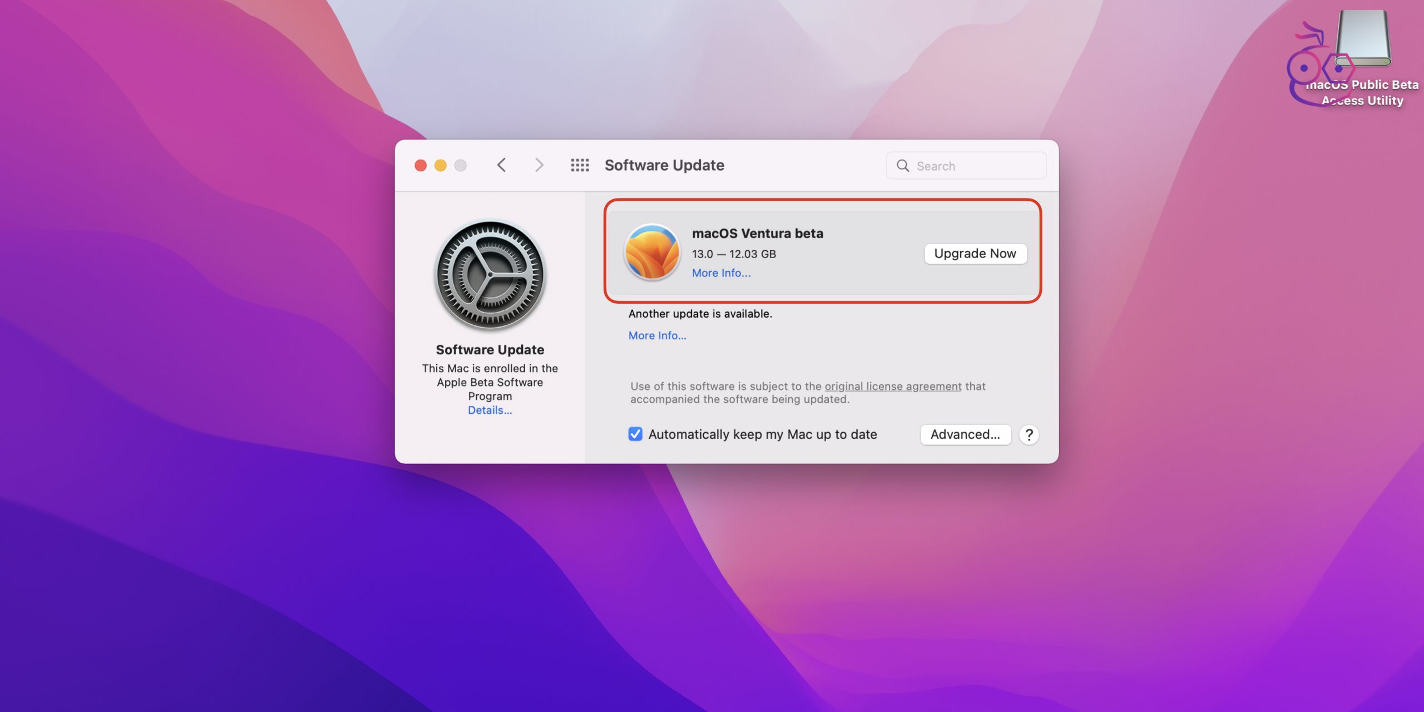Click the Details... link for beta program
The width and height of the screenshot is (1424, 712).
[489, 411]
